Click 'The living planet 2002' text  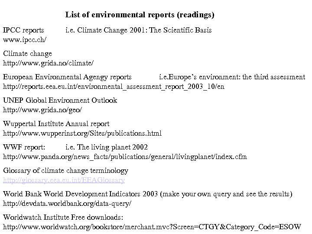coord(112,147)
